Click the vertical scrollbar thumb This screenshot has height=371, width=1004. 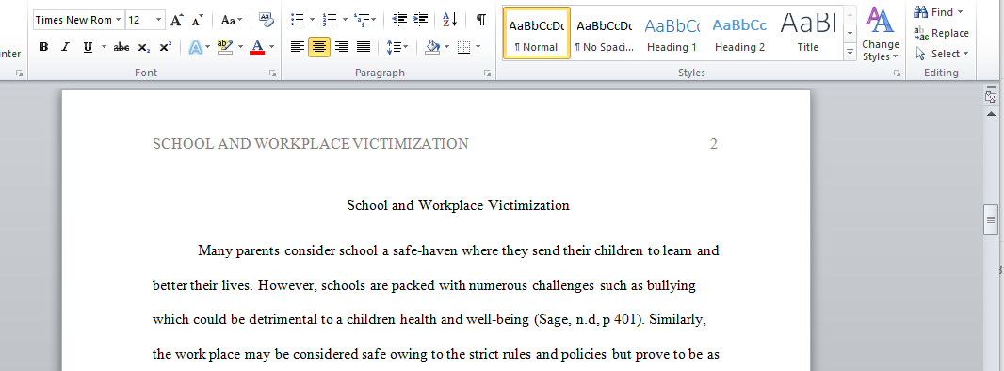[x=991, y=220]
